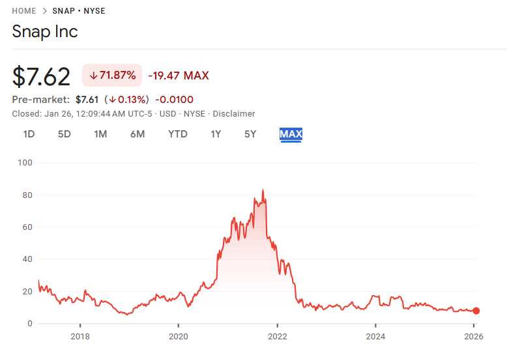Click the down arrow in the percent badge

point(93,76)
